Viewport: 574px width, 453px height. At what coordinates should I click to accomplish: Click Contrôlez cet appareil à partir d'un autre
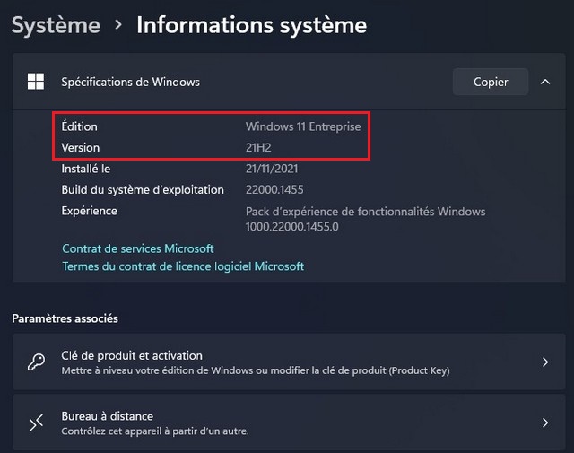(155, 431)
